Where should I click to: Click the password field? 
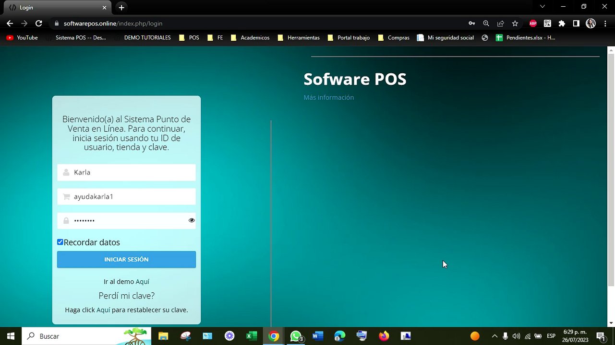pyautogui.click(x=126, y=220)
